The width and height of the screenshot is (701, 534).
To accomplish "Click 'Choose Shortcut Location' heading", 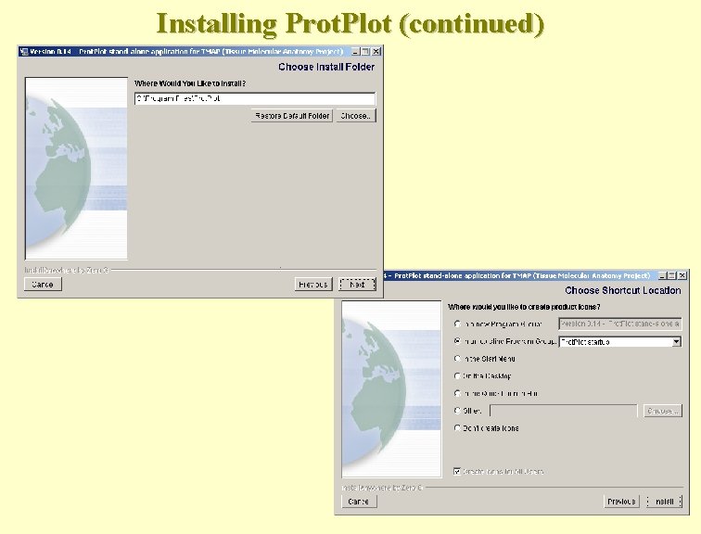I will point(623,290).
